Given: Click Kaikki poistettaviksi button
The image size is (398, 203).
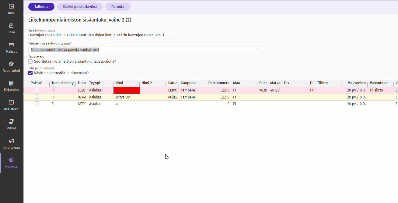Looking at the screenshot, I should point(80,7).
